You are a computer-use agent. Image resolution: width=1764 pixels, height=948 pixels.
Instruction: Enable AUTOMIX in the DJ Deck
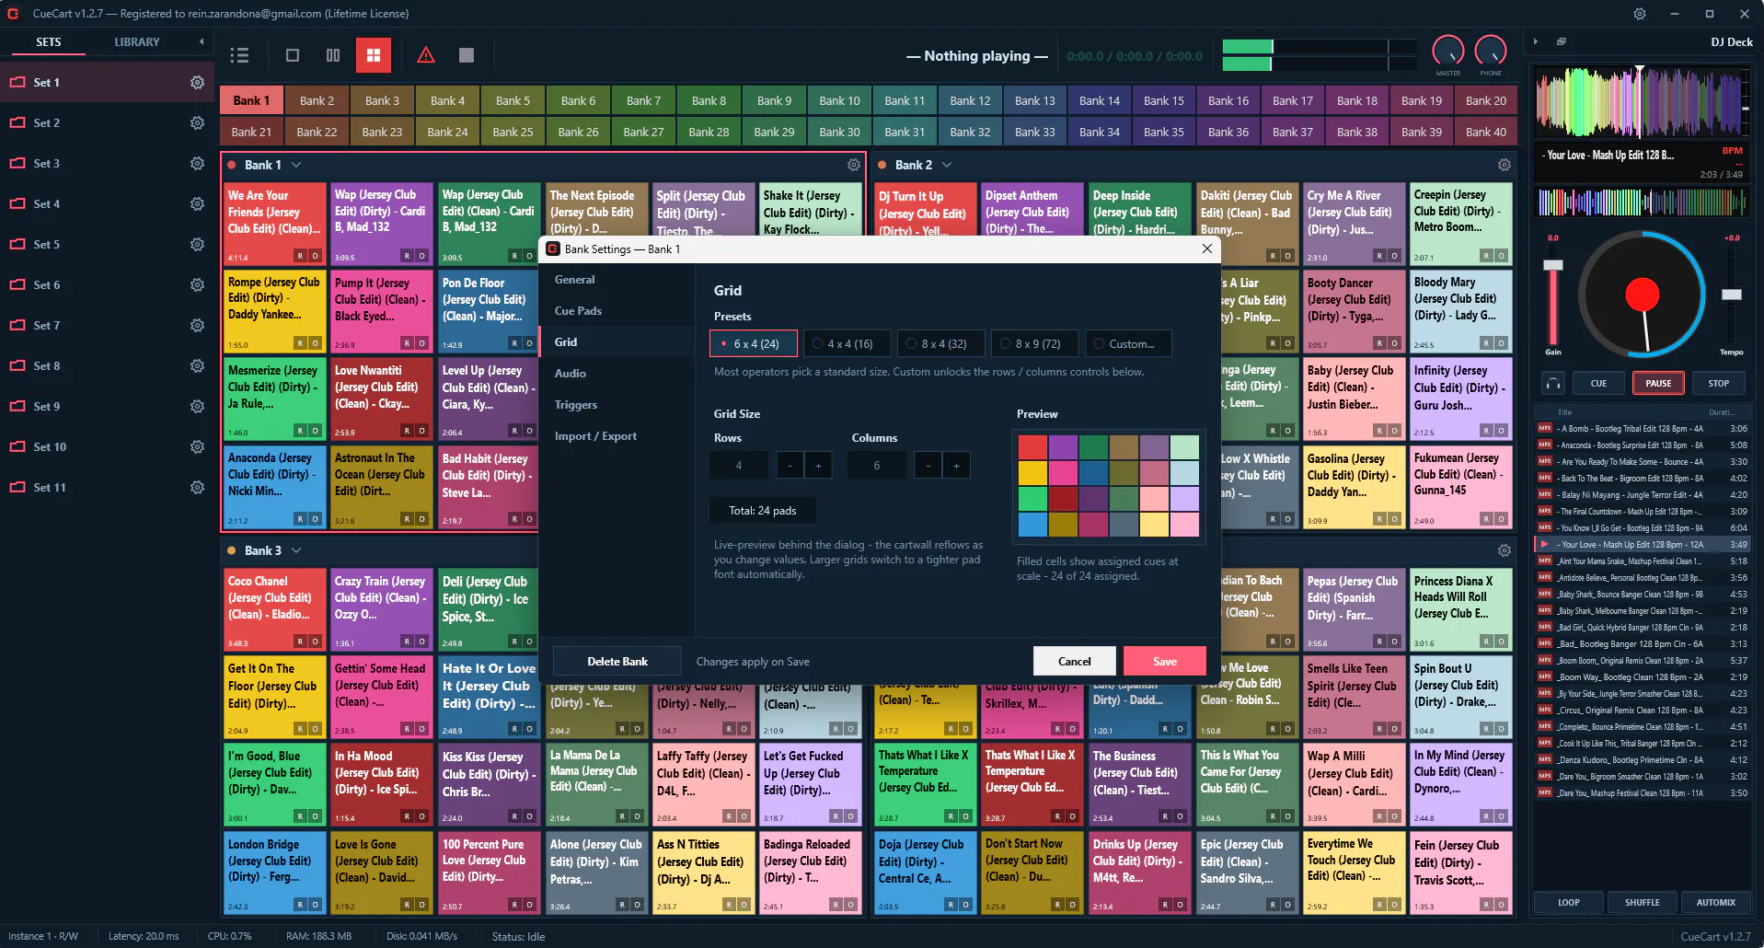tap(1716, 903)
